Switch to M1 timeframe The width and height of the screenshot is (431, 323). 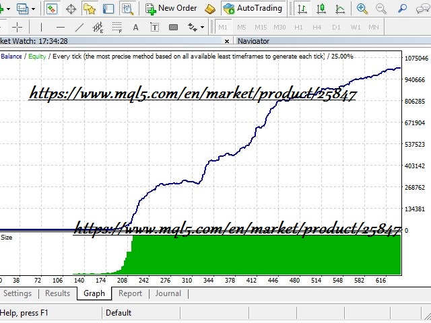[223, 27]
